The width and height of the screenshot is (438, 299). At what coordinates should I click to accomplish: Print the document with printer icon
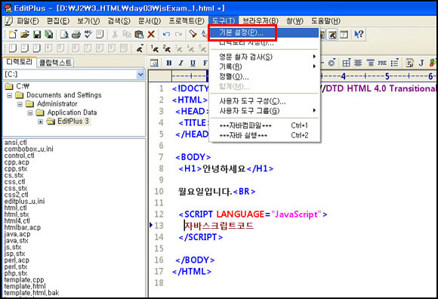point(76,34)
